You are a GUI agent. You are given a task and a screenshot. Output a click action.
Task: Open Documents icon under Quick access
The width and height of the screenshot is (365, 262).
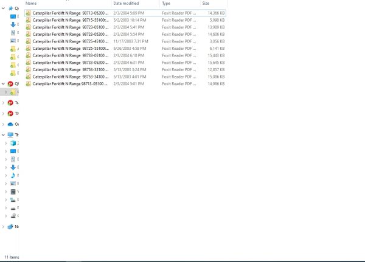pos(13,33)
